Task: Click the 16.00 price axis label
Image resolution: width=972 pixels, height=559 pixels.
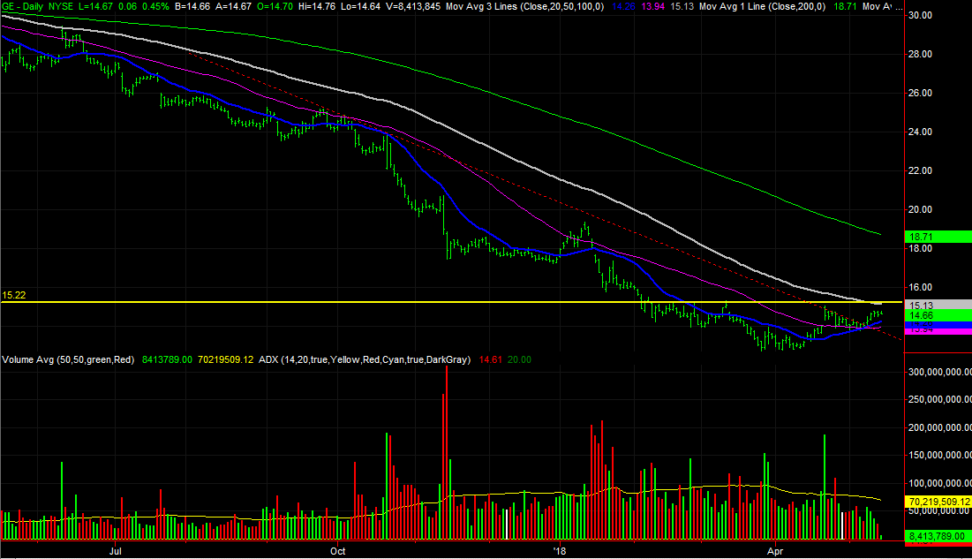Action: pos(920,287)
